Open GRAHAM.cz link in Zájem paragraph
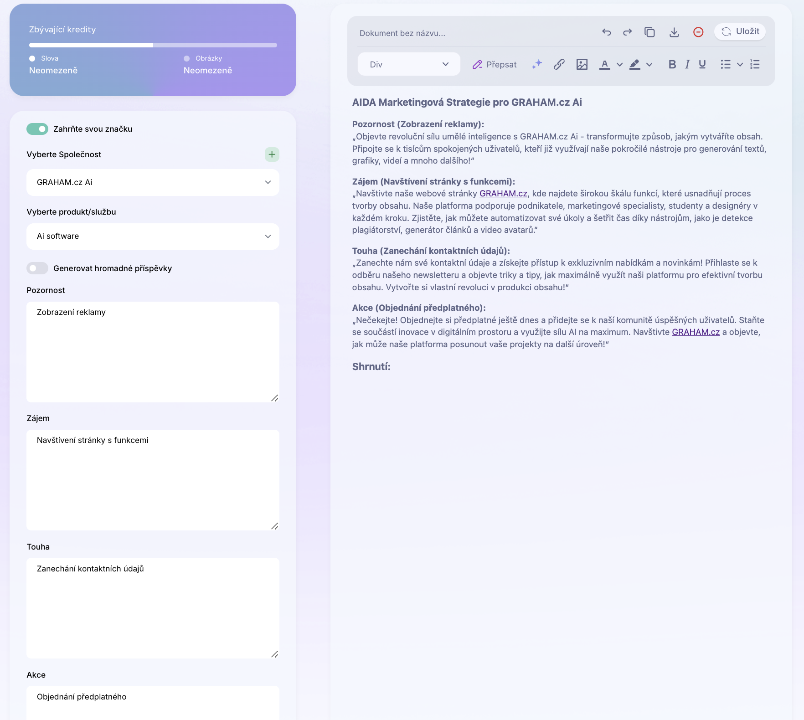804x720 pixels. [x=503, y=194]
